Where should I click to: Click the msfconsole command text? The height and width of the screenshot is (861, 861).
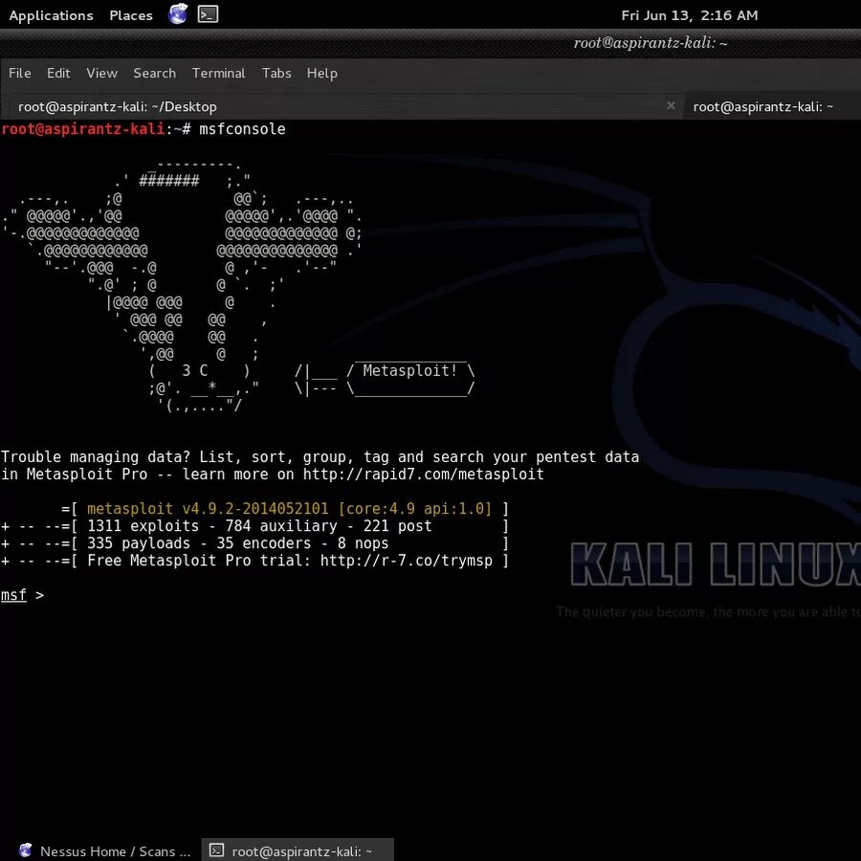pyautogui.click(x=242, y=129)
